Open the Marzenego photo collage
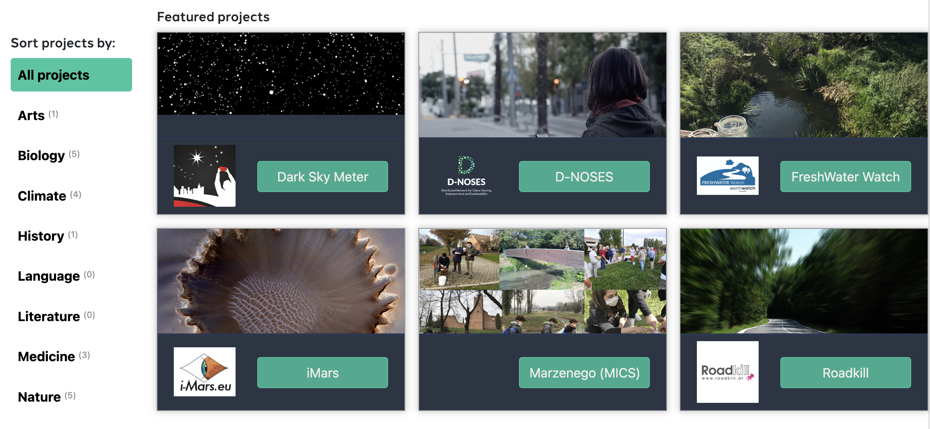 543,281
